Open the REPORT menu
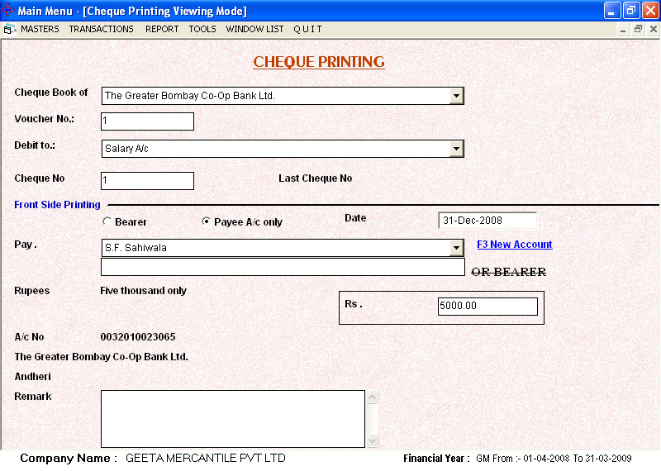 coord(162,29)
